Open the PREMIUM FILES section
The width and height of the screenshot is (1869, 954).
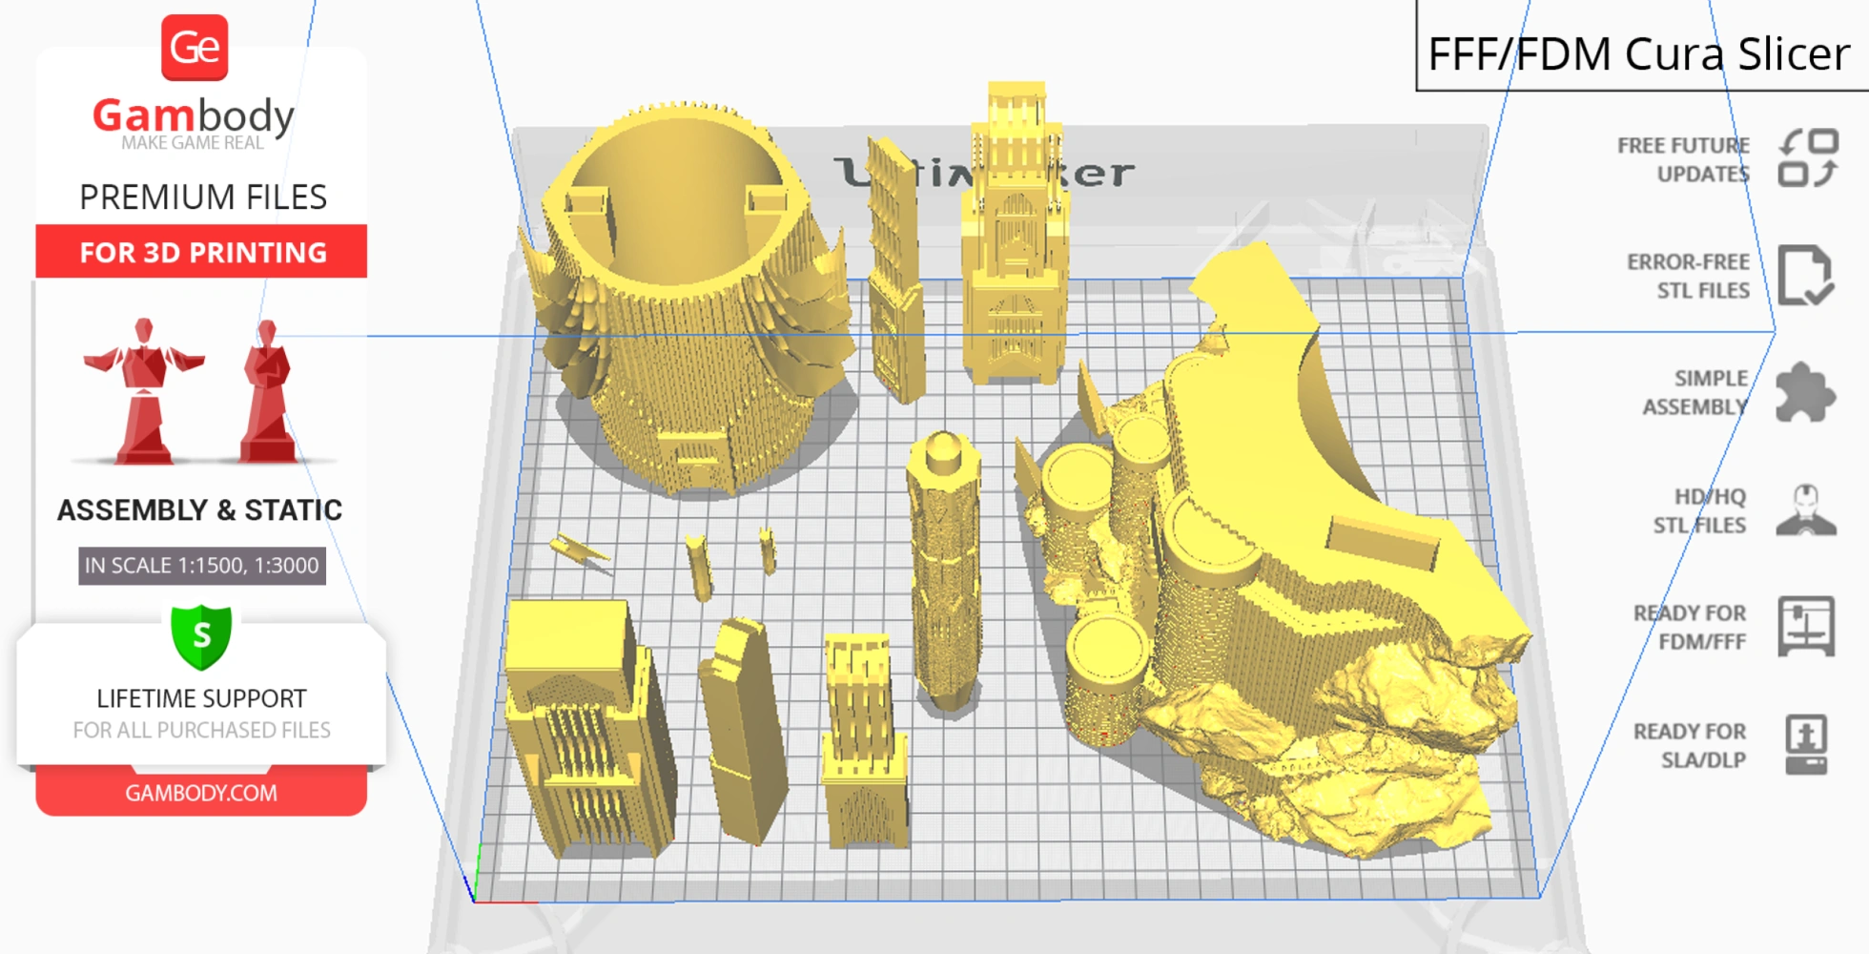point(202,197)
